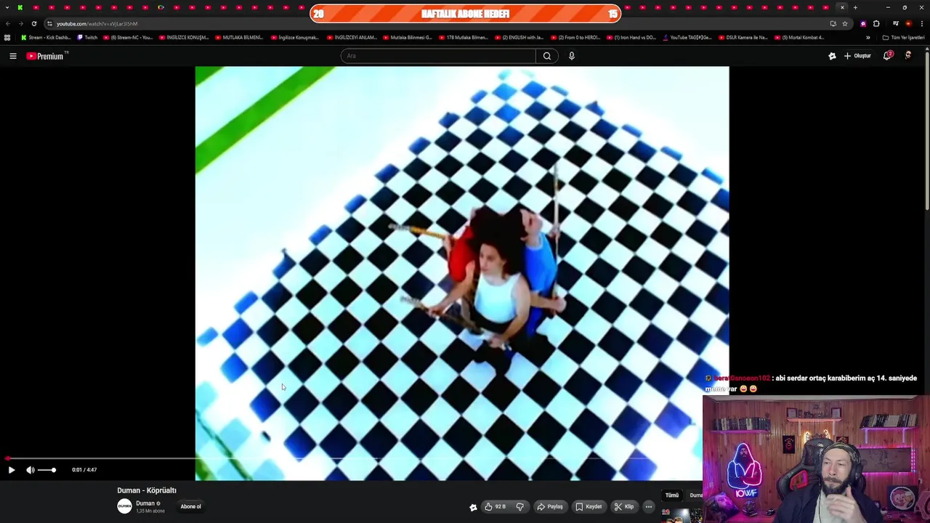
Task: Open a new browser tab with plus
Action: pyautogui.click(x=855, y=7)
